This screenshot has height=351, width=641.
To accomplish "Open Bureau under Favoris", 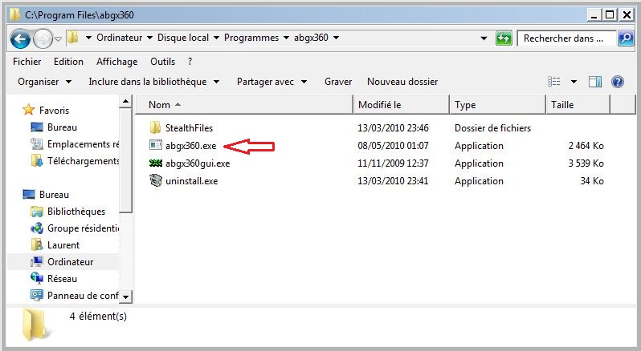I will [62, 127].
